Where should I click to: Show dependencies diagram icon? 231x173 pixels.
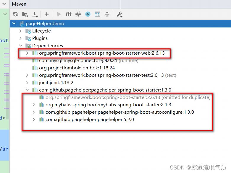(x=97, y=14)
